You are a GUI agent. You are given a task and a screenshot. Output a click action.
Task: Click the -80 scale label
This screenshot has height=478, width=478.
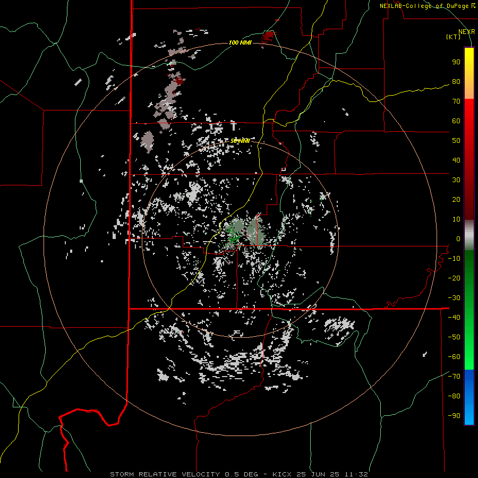(454, 396)
